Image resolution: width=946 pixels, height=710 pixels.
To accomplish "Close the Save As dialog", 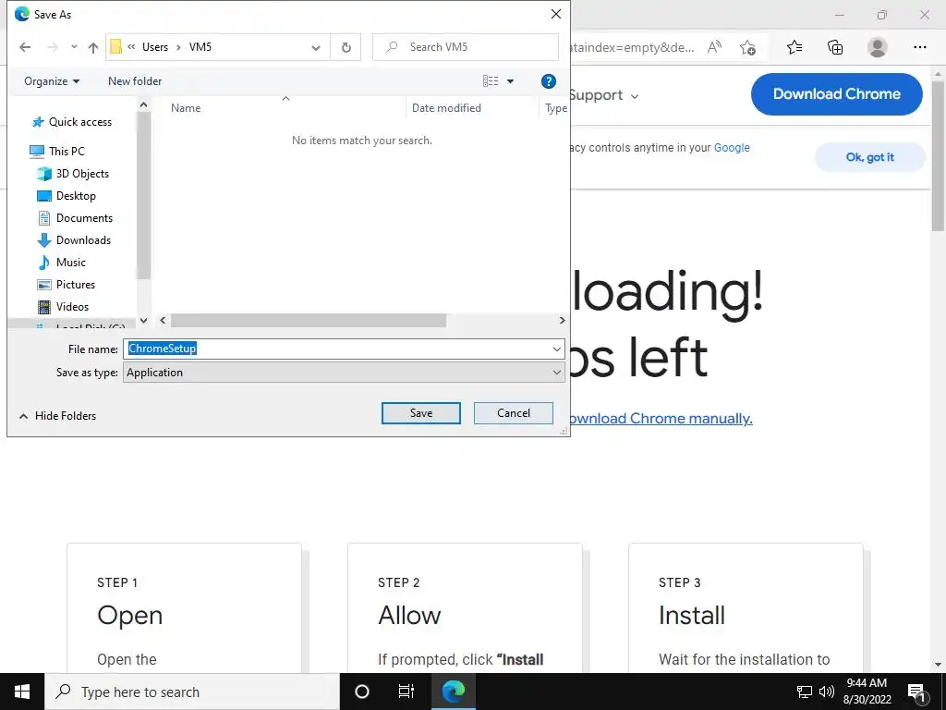I will pyautogui.click(x=555, y=14).
